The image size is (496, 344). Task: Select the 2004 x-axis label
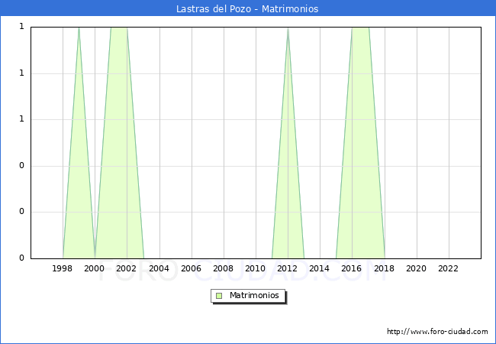(x=159, y=268)
